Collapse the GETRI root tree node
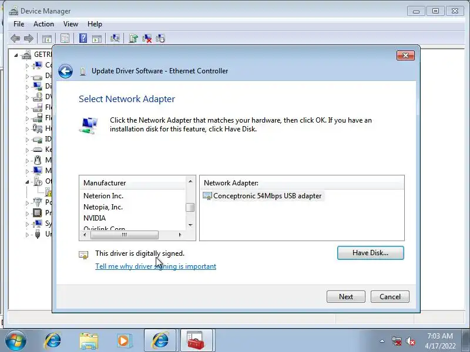 click(x=16, y=55)
